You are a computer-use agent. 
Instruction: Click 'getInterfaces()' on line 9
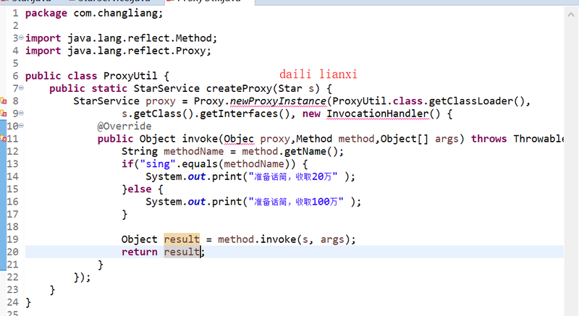click(245, 114)
